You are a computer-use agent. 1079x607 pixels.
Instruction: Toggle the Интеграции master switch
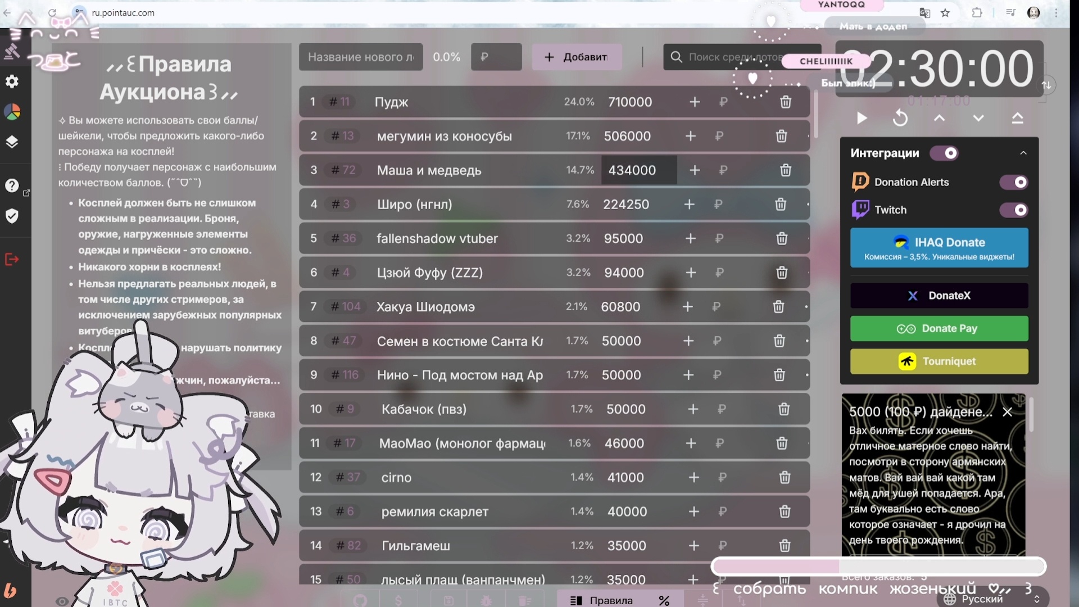944,153
